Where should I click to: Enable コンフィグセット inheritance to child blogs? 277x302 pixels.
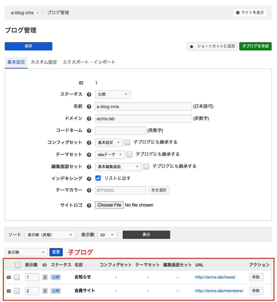(127, 142)
